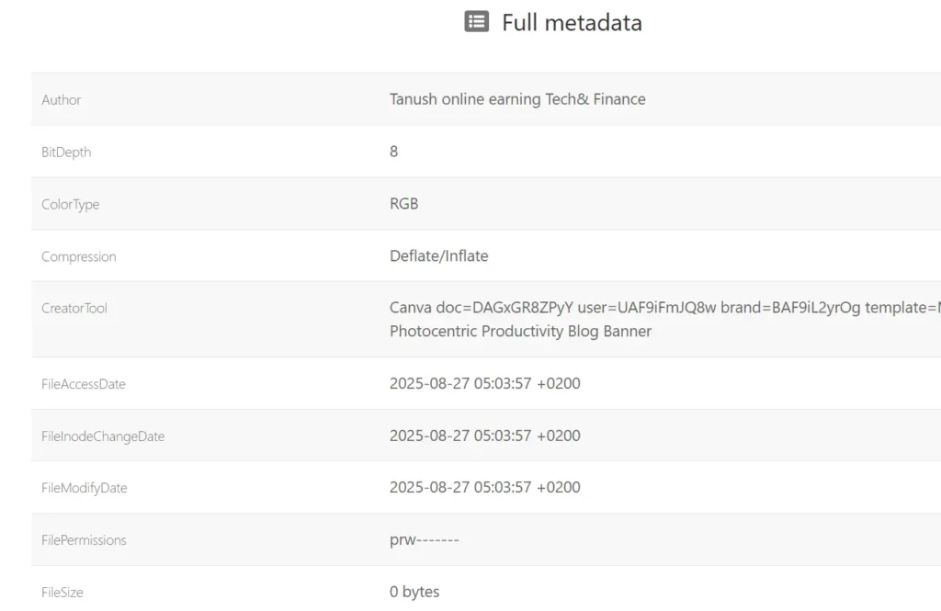Select the Full metadata heading text
The image size is (941, 611).
pos(572,23)
